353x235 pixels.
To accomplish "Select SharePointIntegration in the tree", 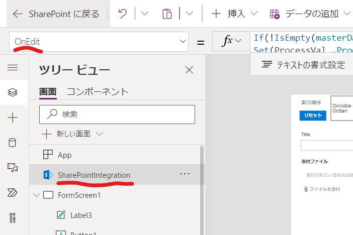I will (x=117, y=175).
